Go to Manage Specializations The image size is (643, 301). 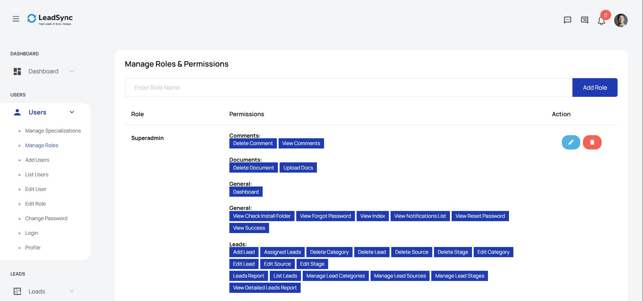(x=53, y=131)
